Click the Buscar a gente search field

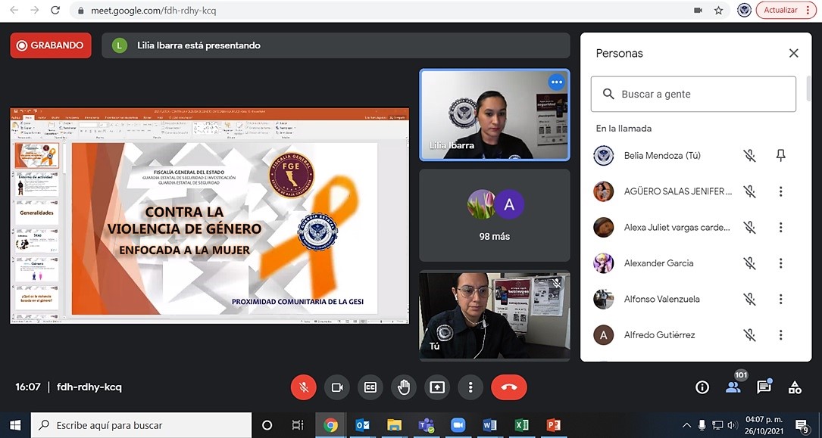tap(693, 95)
